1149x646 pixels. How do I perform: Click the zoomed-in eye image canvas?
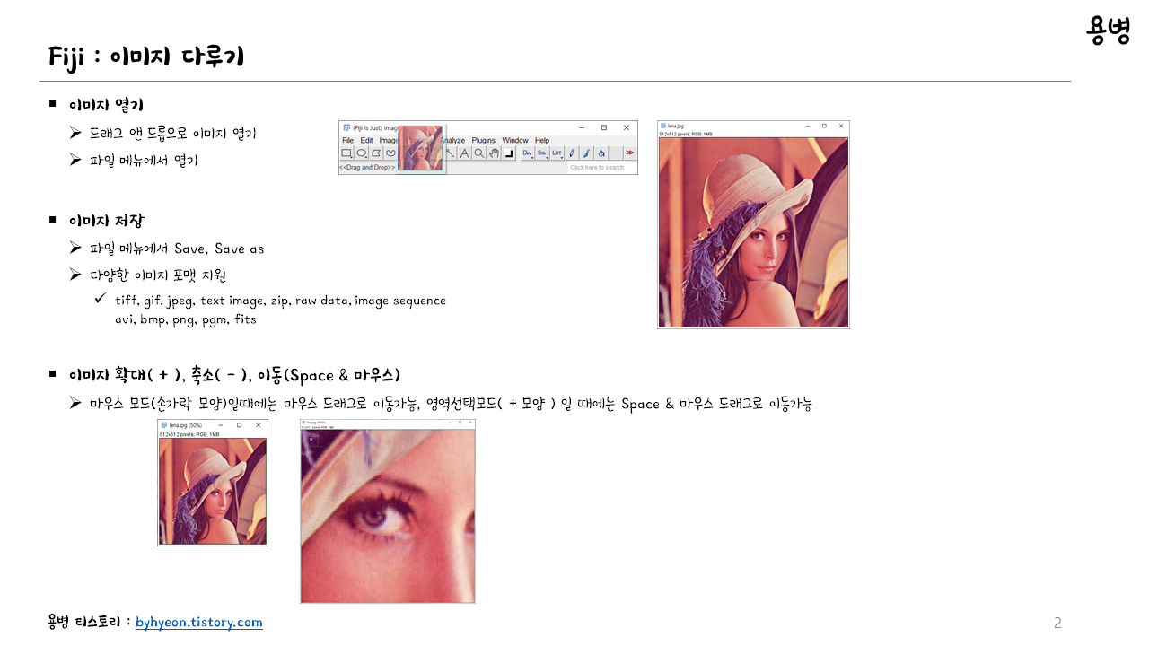[x=388, y=516]
